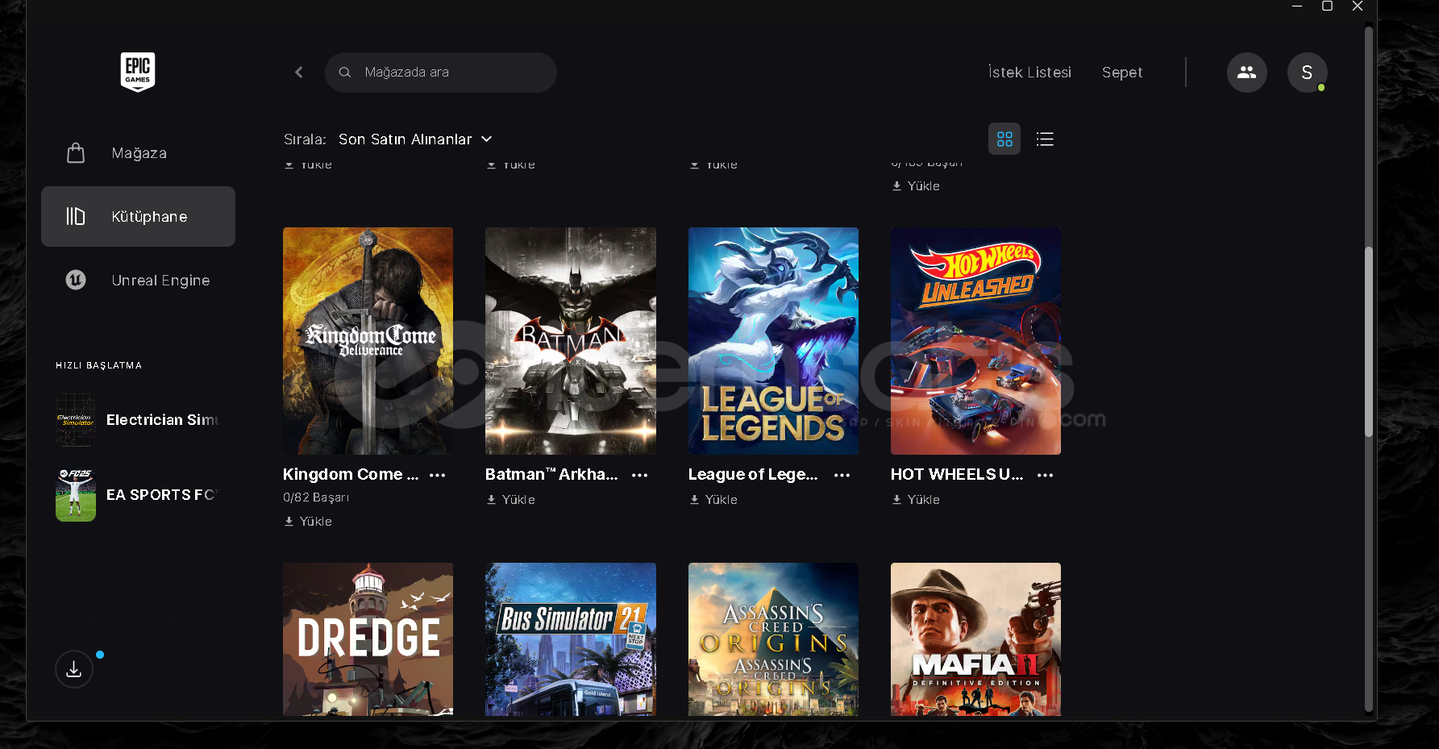This screenshot has width=1439, height=749.
Task: Open the Sepet cart link
Action: click(1122, 73)
